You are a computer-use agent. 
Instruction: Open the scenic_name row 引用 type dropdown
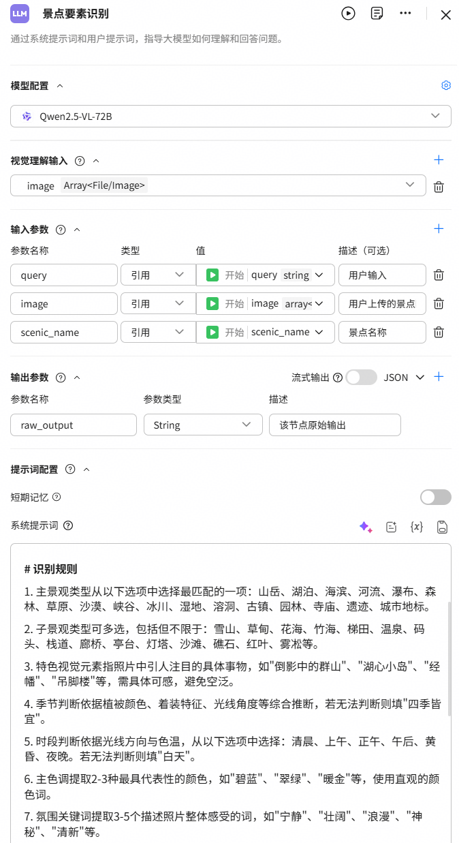(x=157, y=333)
